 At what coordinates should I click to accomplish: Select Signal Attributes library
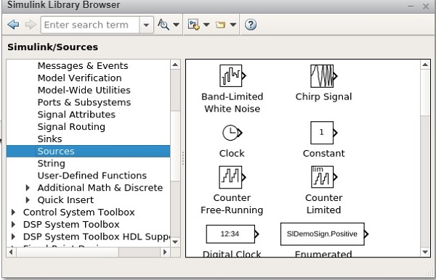[x=76, y=115]
